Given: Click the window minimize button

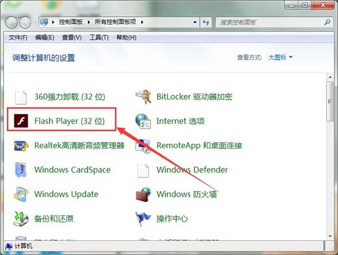Looking at the screenshot, I should 291,5.
